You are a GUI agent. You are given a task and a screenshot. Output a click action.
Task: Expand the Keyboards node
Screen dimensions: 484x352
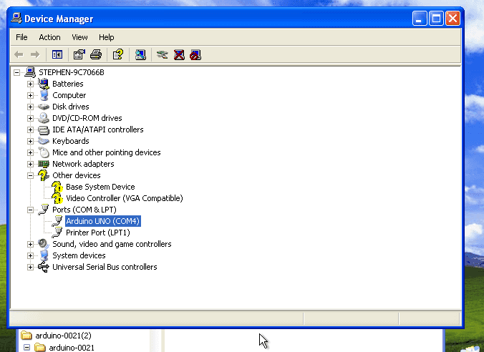point(30,141)
